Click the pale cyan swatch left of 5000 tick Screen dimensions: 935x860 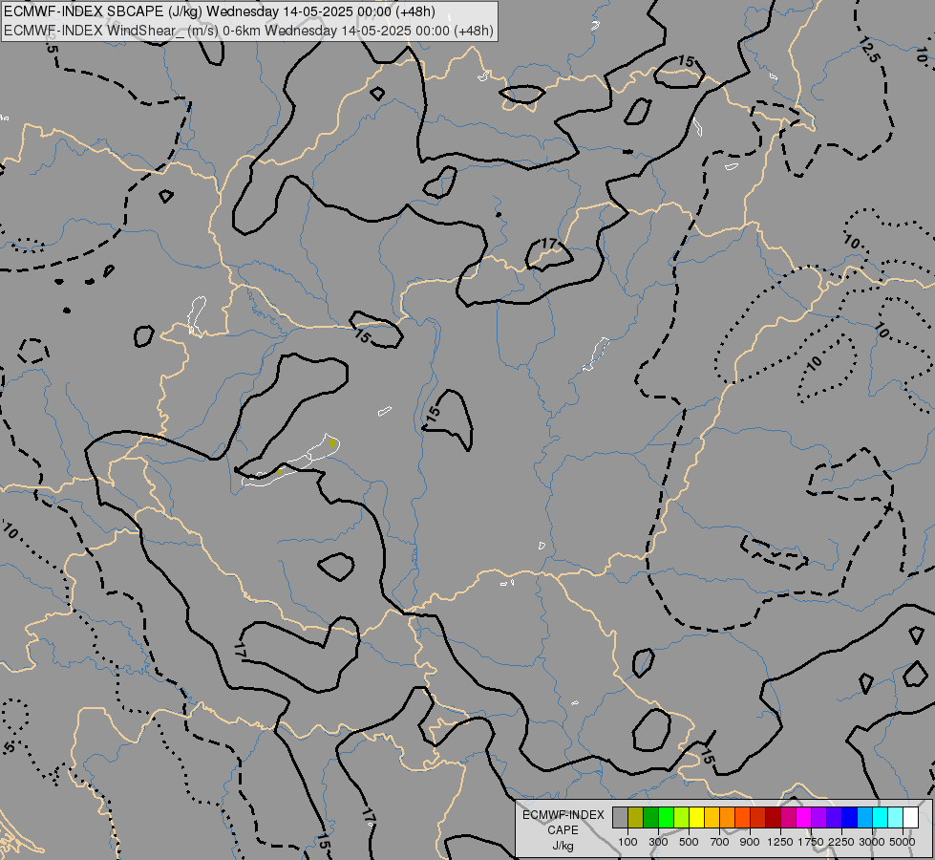coord(896,818)
